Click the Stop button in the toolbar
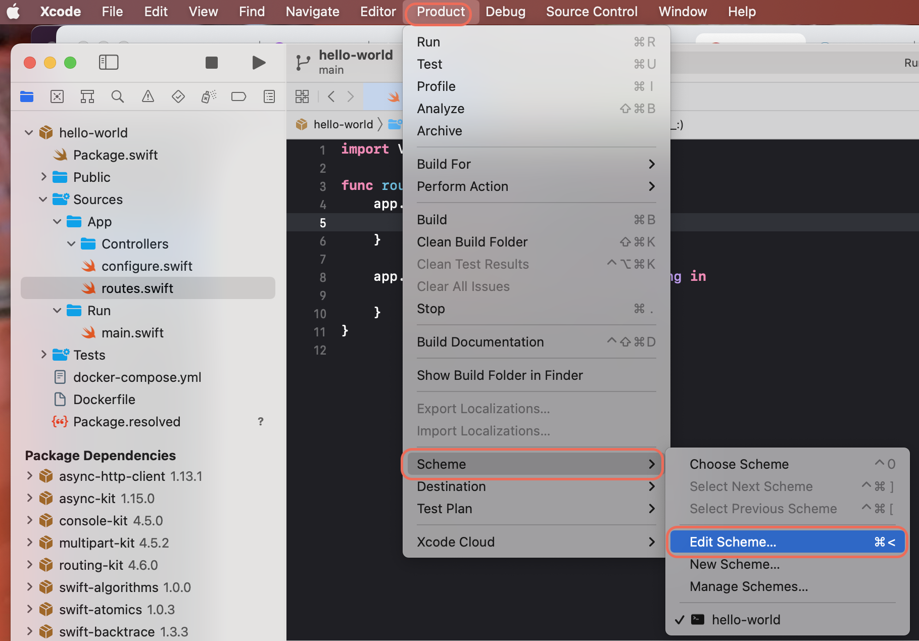Screen dimensions: 919x641 211,62
